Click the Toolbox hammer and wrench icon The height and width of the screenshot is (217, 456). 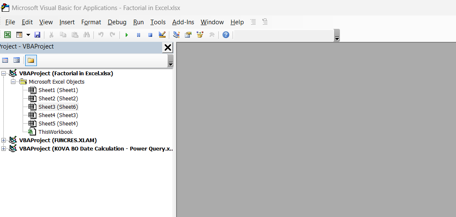click(x=212, y=35)
